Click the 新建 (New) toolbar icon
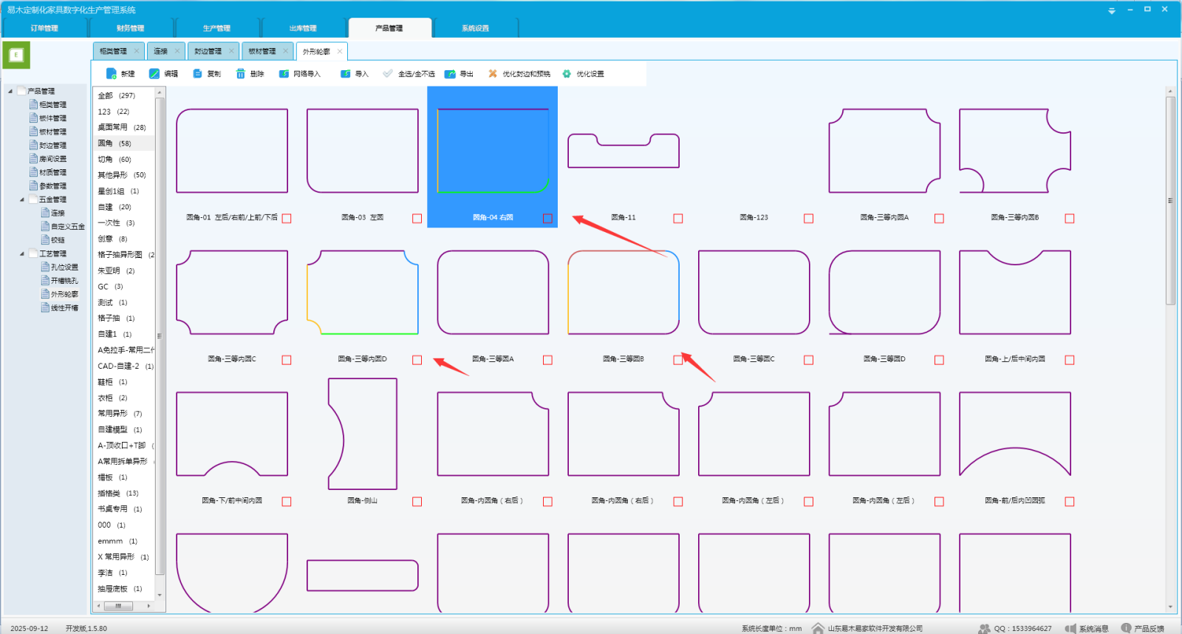The image size is (1182, 634). click(112, 74)
